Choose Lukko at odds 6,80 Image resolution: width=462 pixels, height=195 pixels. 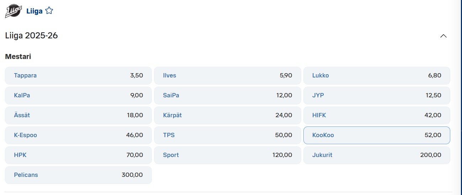[377, 76]
